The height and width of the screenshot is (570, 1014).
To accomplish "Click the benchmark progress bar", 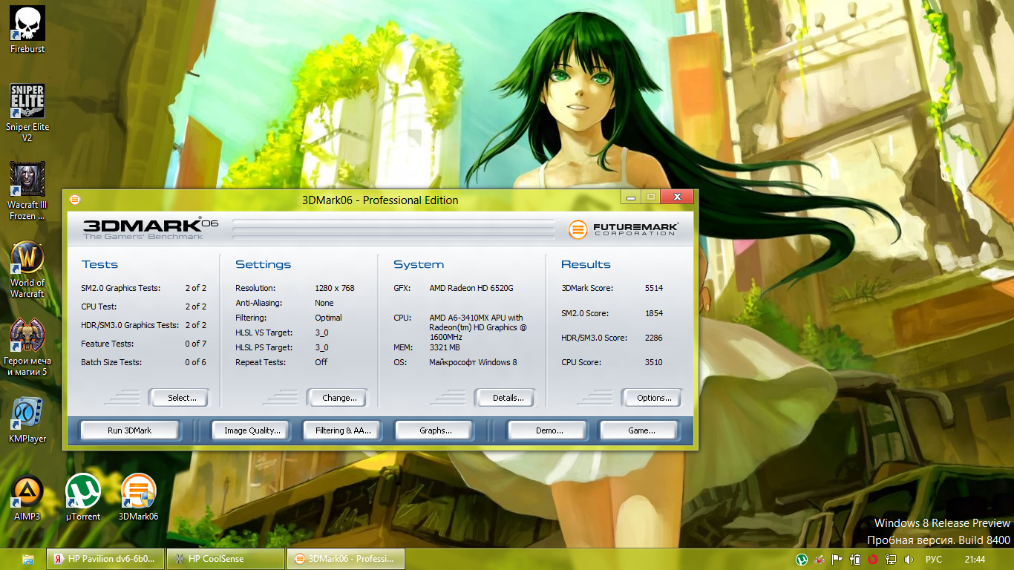I will pos(393,229).
